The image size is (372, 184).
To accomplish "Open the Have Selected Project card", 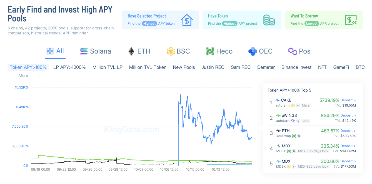I will click(x=161, y=20).
